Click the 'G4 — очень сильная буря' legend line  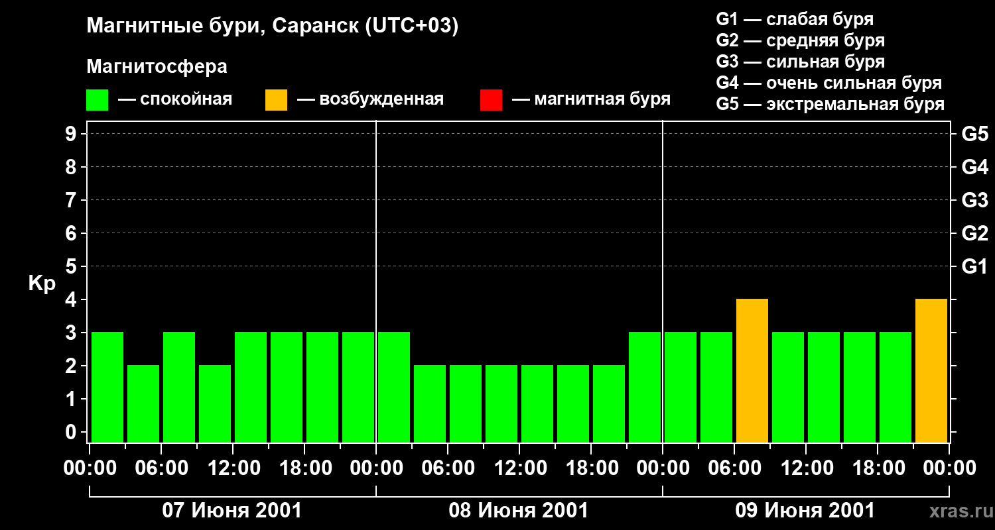point(829,83)
